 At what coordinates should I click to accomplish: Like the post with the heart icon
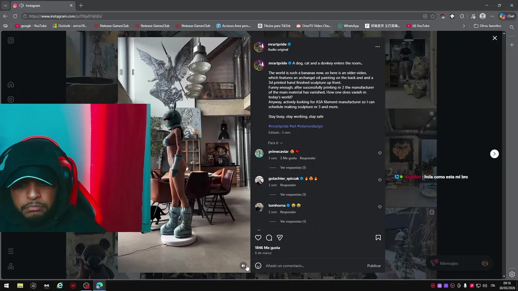pyautogui.click(x=258, y=238)
